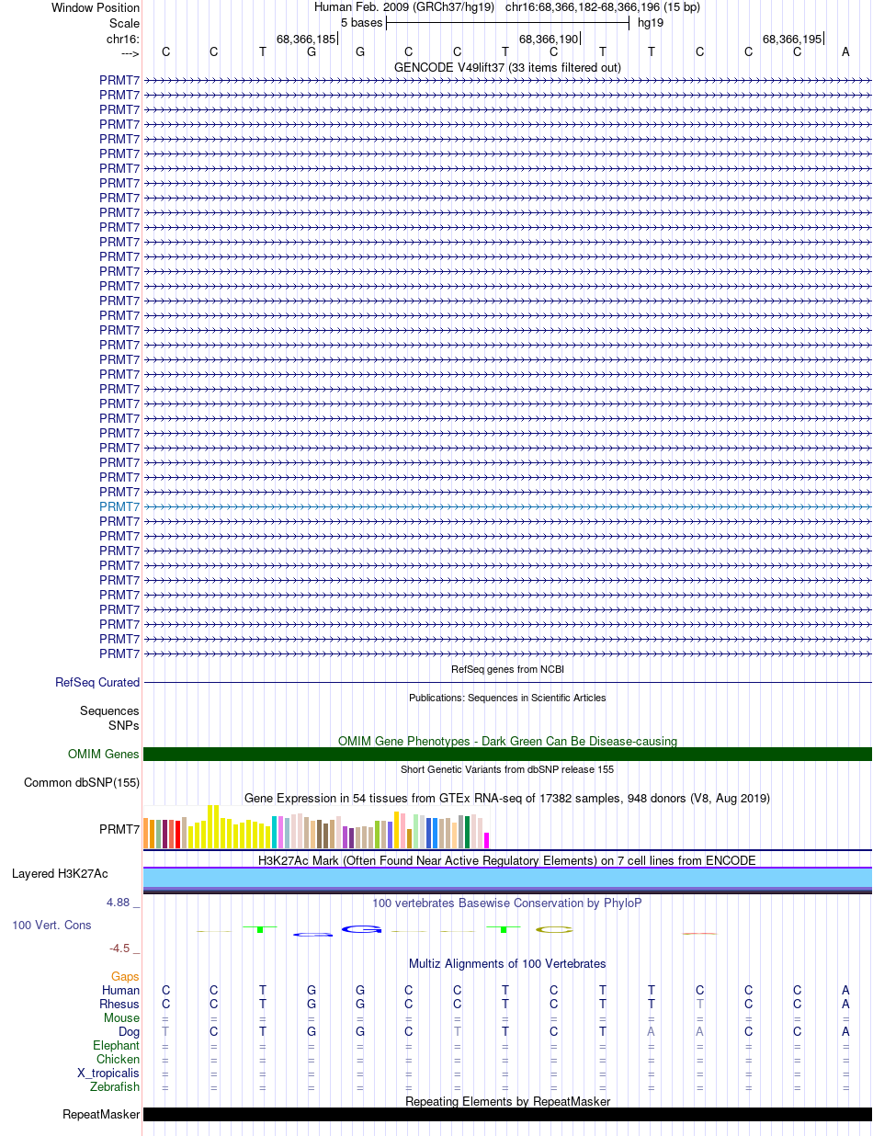Select the Chicken alignment row label

pos(119,1060)
